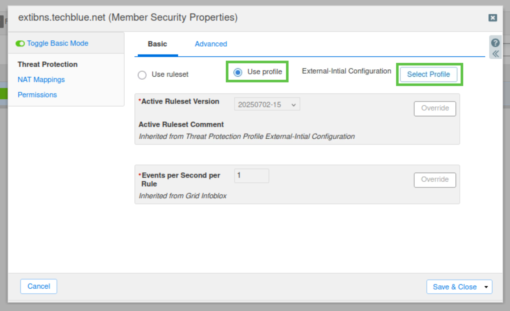Collapse the help panel double chevron

click(495, 54)
